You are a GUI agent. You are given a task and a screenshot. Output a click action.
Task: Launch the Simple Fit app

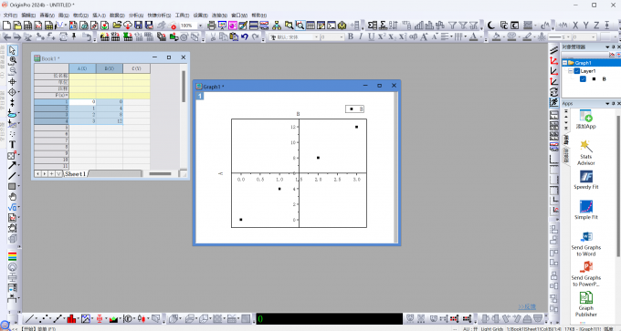(x=585, y=210)
